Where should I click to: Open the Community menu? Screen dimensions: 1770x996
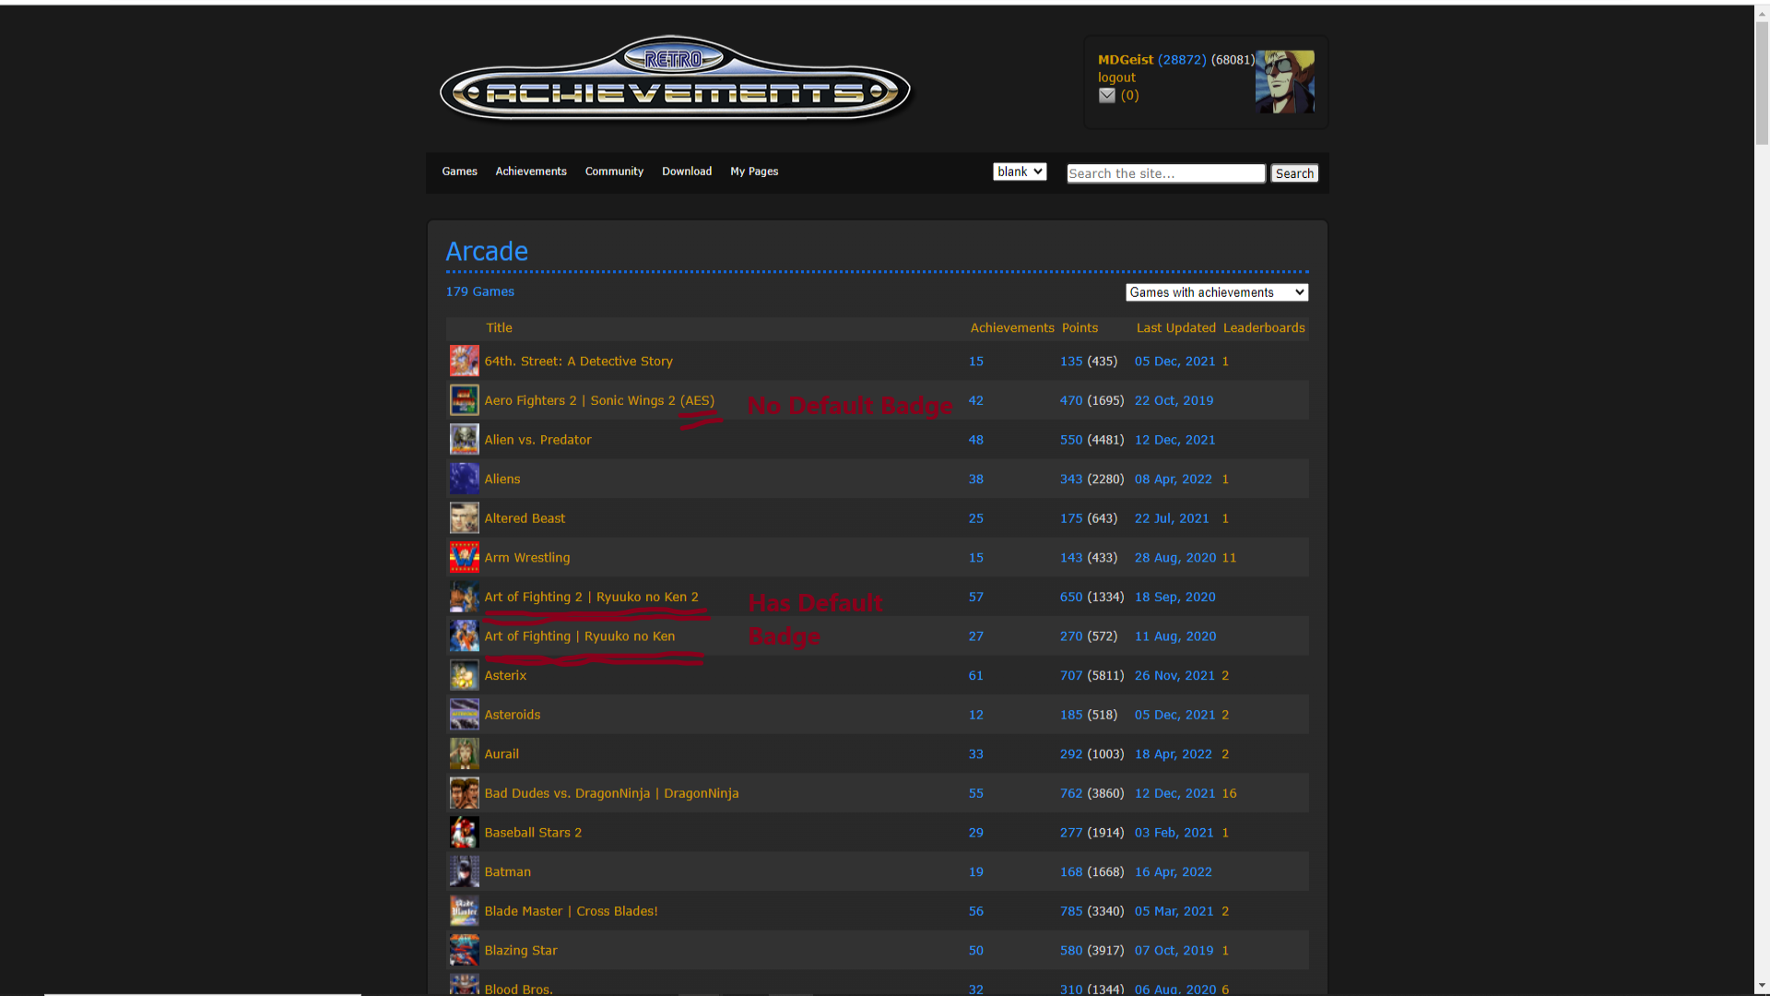[x=614, y=172]
